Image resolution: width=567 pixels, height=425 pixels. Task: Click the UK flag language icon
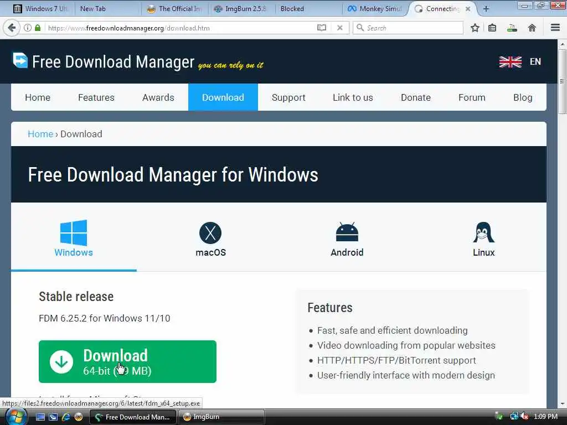point(511,62)
